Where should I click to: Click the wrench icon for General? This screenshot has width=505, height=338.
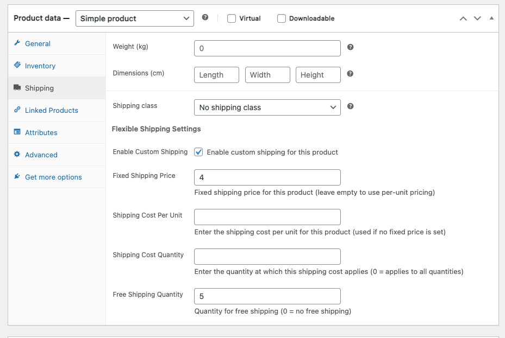point(17,43)
